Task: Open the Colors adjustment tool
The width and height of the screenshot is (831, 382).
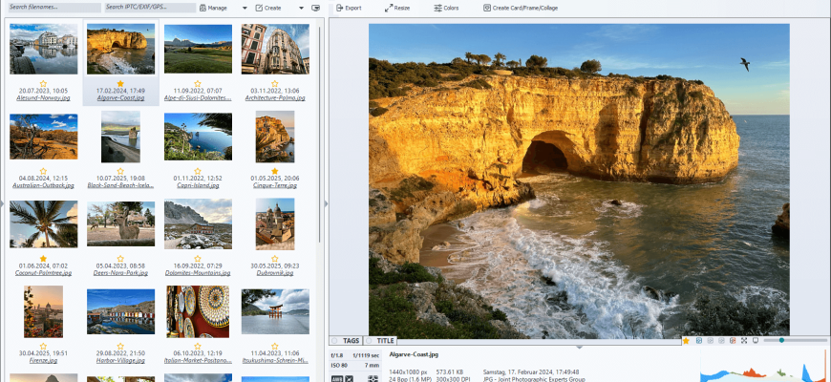Action: pos(446,8)
